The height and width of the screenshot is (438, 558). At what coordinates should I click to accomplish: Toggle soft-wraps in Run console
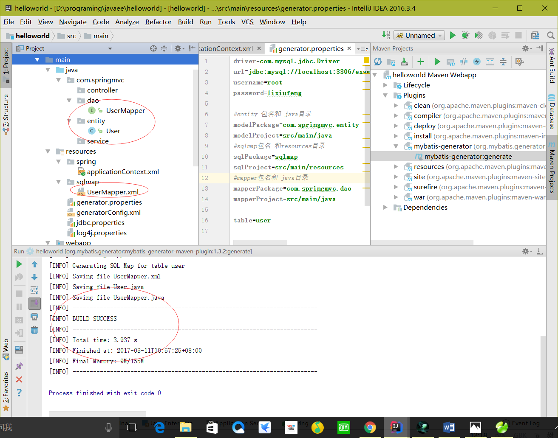tap(34, 290)
